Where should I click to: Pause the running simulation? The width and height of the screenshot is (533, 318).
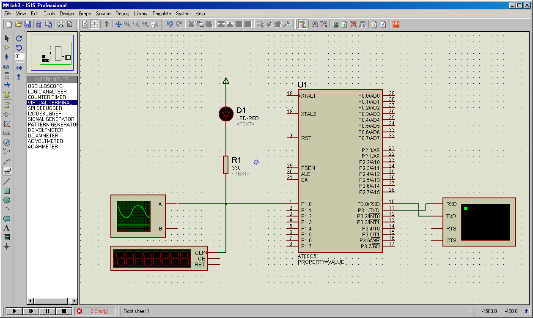(x=47, y=311)
